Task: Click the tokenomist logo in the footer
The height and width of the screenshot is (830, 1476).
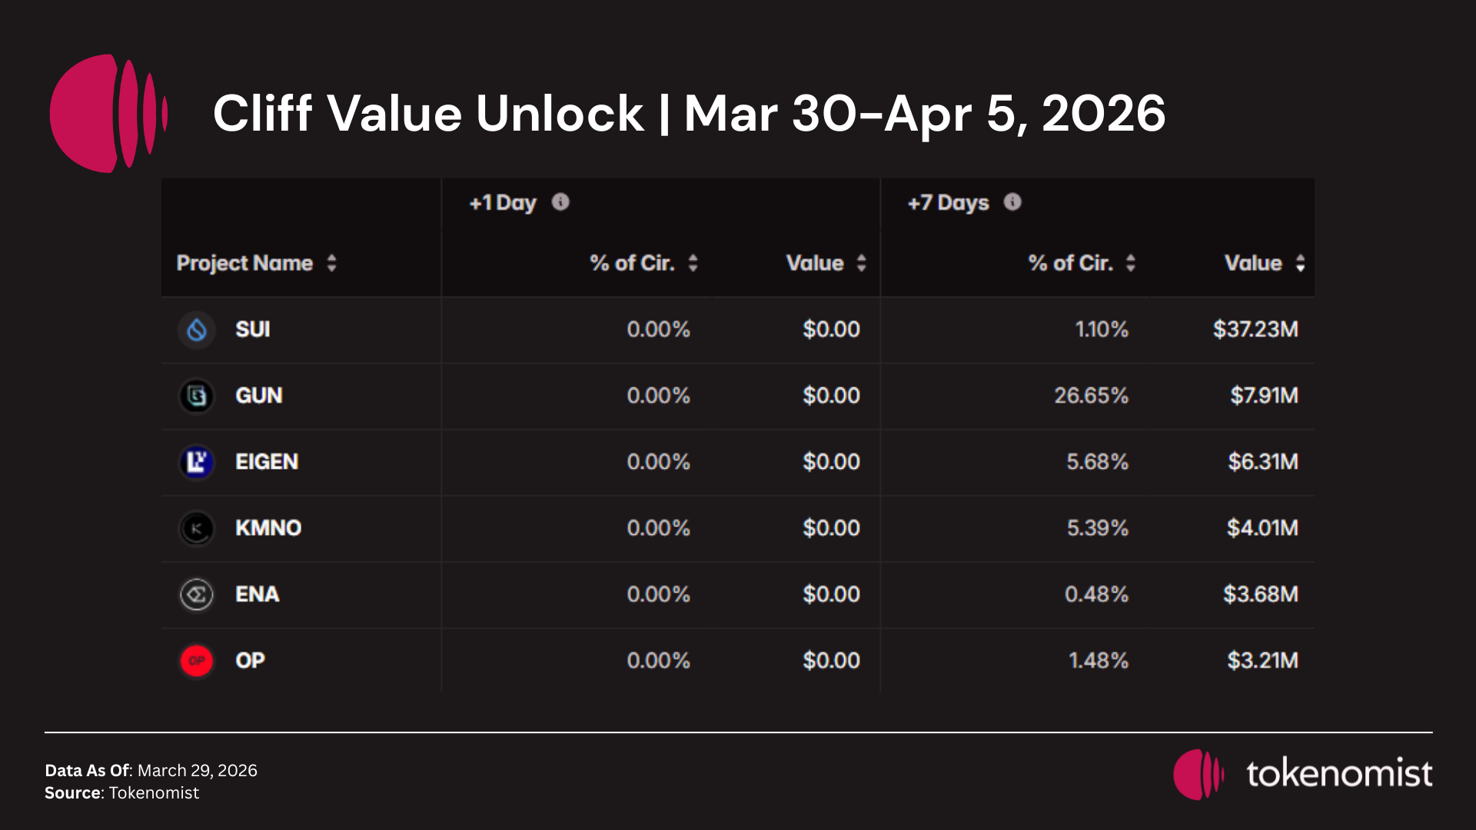Action: [1302, 774]
